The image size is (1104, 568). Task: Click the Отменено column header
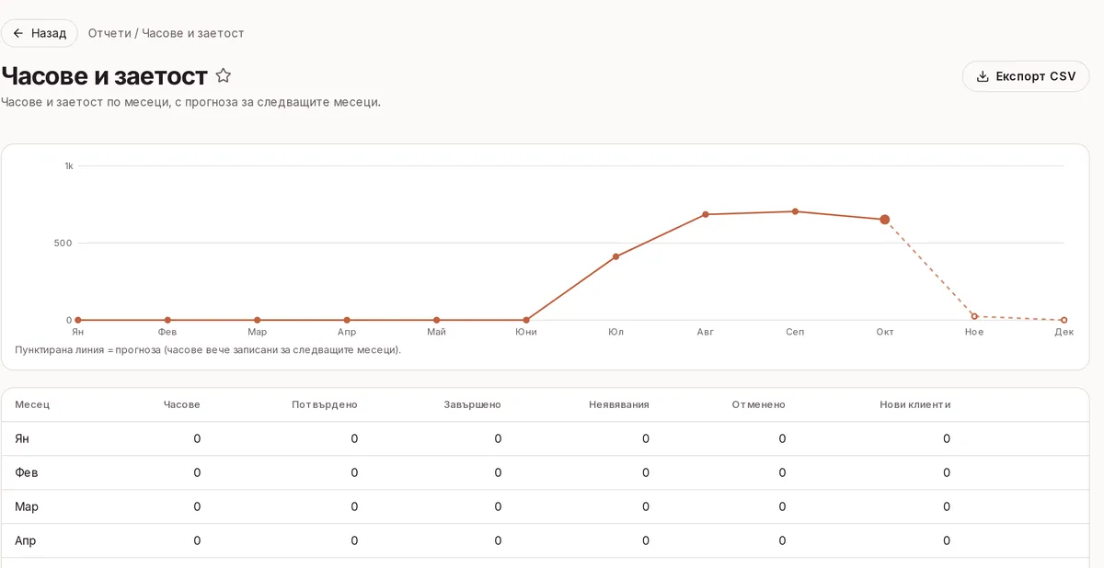(759, 404)
